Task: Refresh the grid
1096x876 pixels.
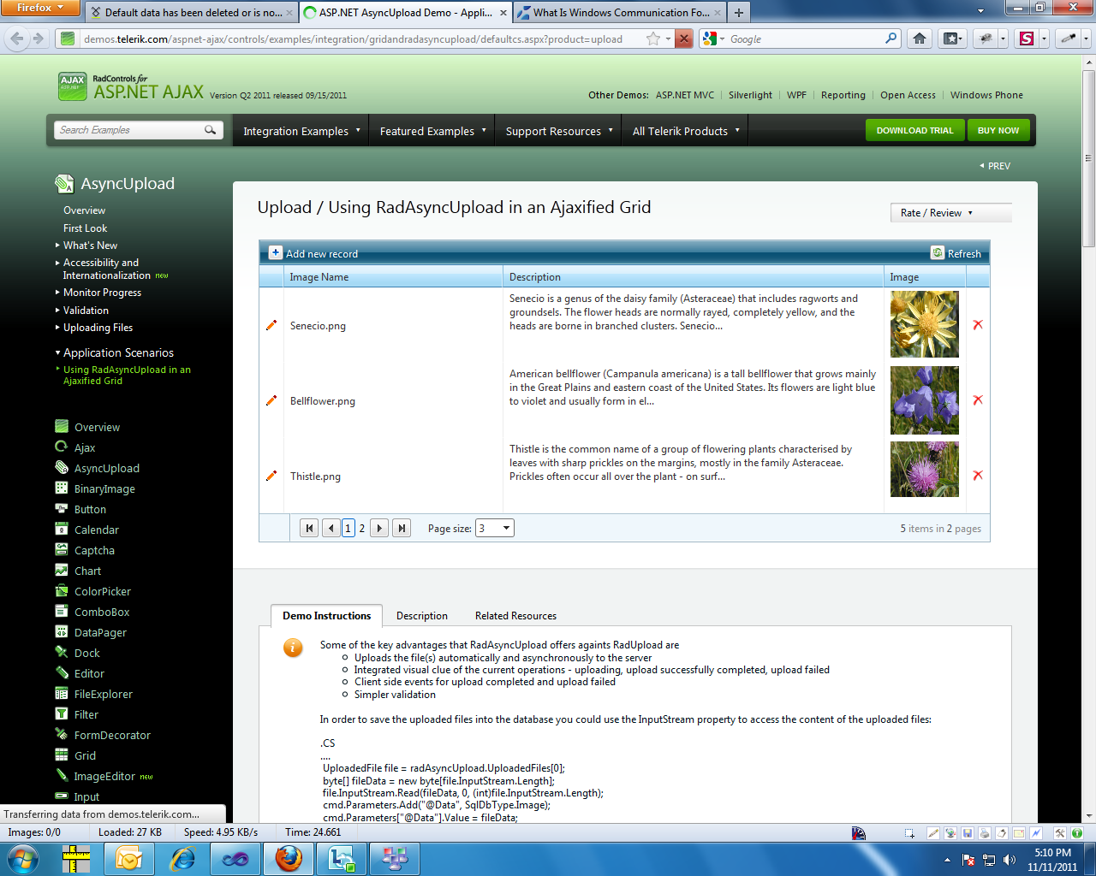Action: 956,253
